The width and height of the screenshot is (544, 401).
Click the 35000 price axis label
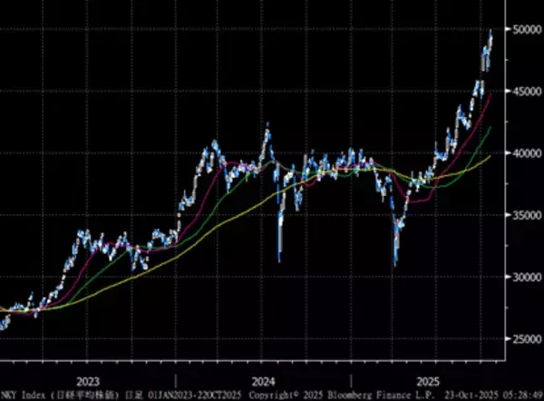[x=528, y=215]
